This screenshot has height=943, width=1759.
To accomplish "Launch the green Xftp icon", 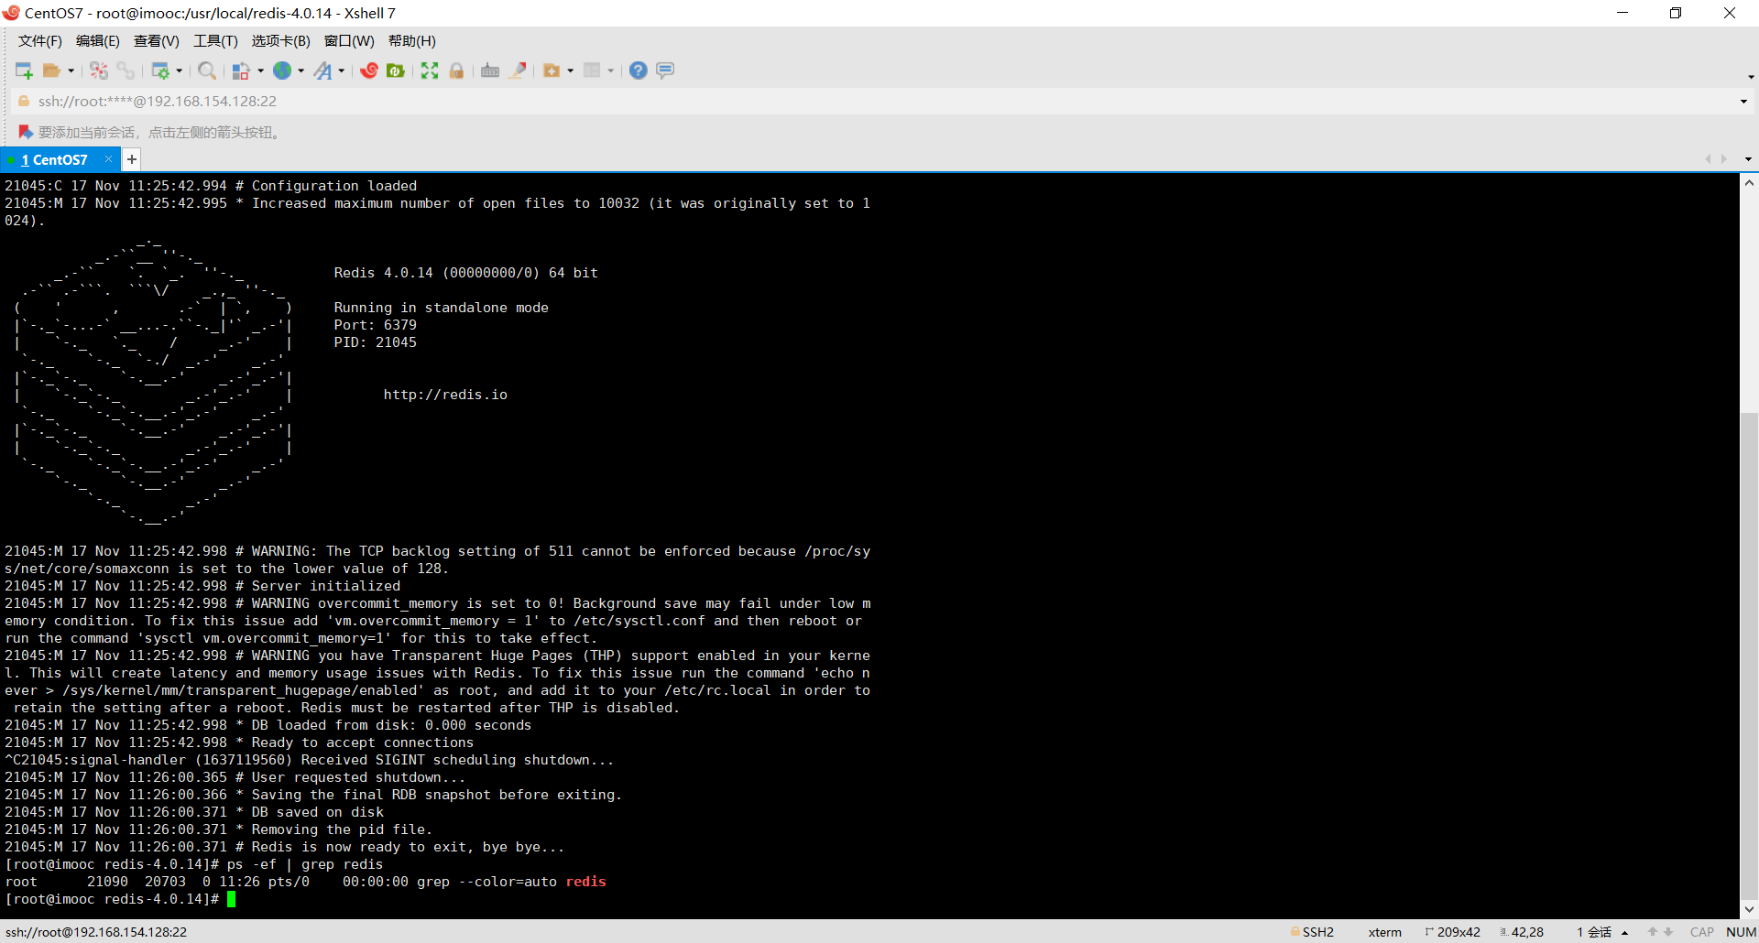I will (396, 70).
